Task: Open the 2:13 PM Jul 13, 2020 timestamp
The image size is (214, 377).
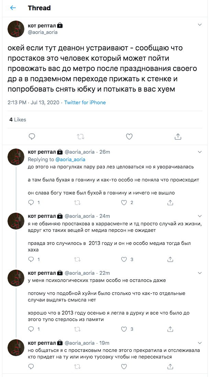Action: (x=34, y=103)
